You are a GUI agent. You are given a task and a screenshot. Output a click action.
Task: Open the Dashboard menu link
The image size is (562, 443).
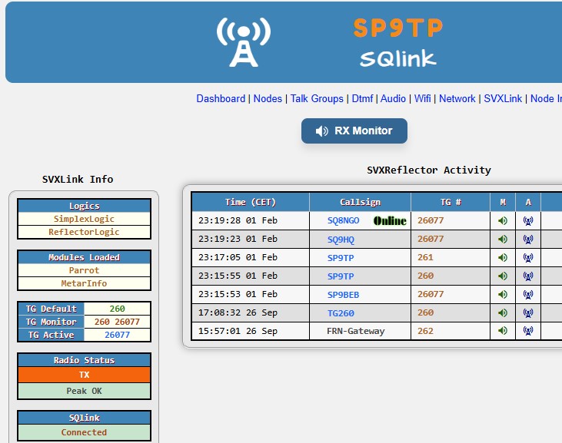tap(221, 98)
